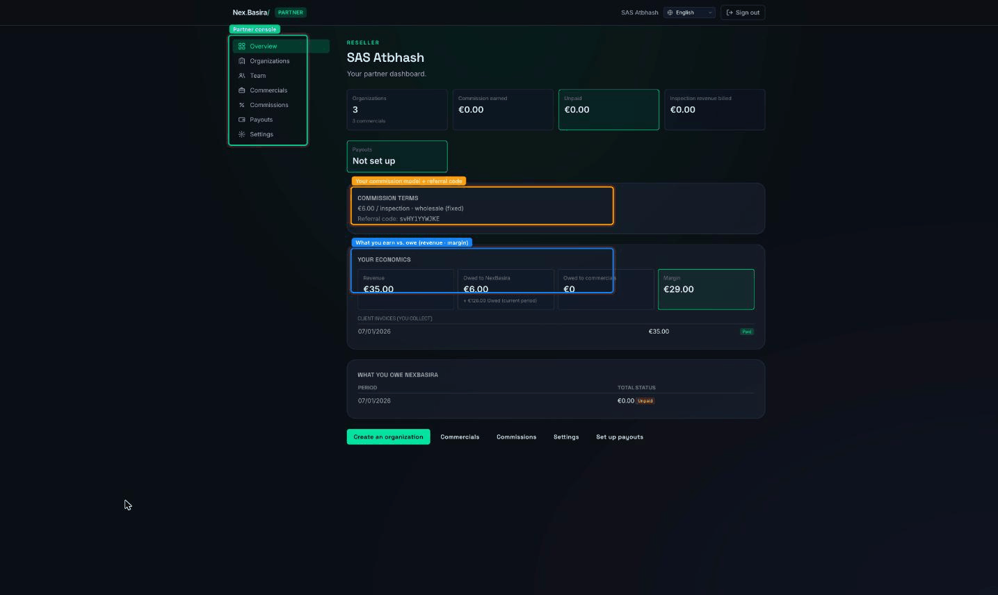Select the Commission earned card
The width and height of the screenshot is (998, 595).
pyautogui.click(x=503, y=109)
